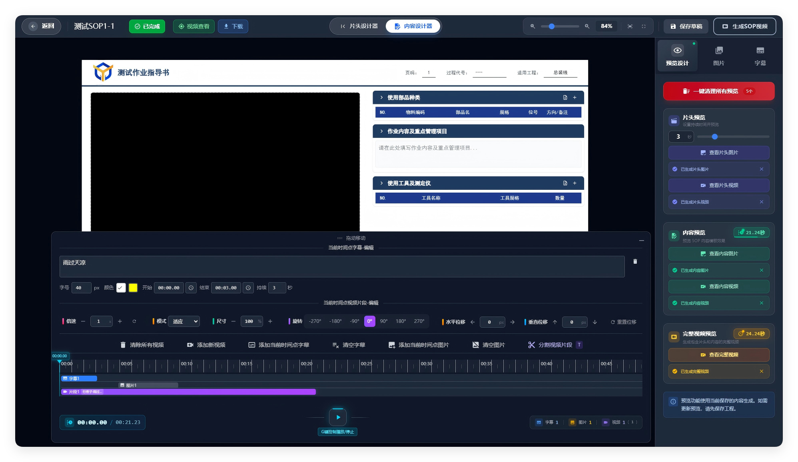This screenshot has height=462, width=798.
Task: Click the fullscreen icon in the zoom bar
Action: point(644,26)
